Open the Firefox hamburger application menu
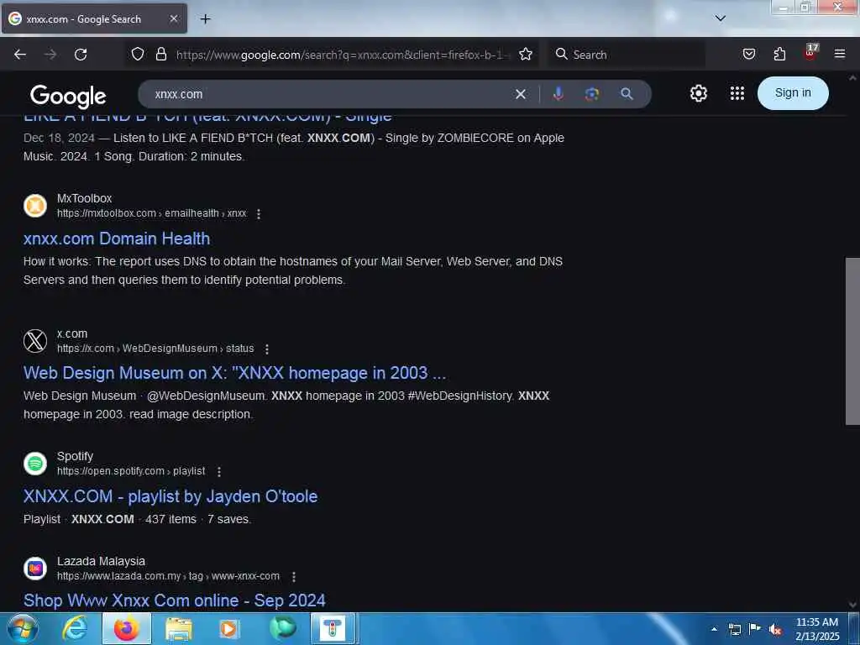 840,54
